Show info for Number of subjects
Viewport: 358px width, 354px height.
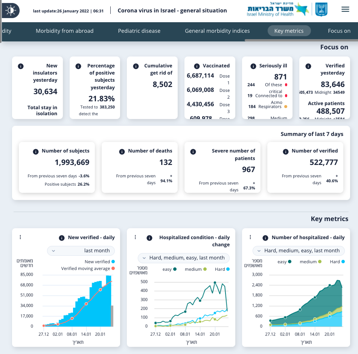pos(36,152)
